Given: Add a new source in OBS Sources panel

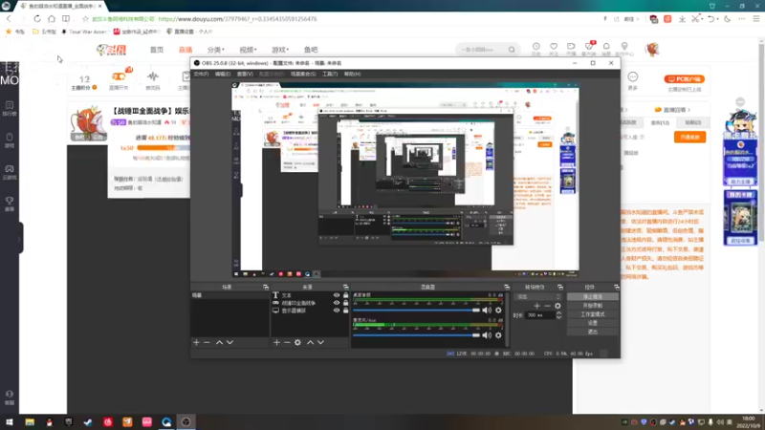Looking at the screenshot, I should pos(276,343).
